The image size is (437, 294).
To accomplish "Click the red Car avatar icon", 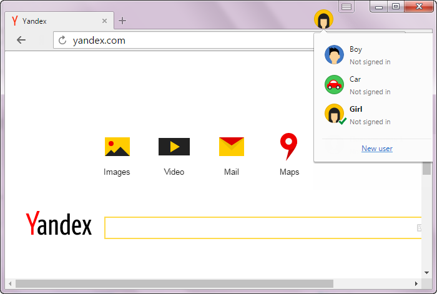I will click(334, 84).
